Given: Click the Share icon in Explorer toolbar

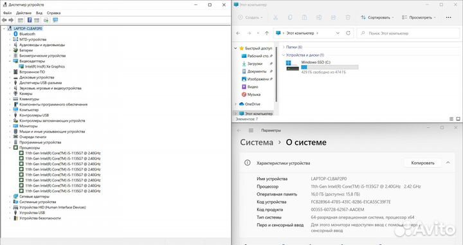Looking at the screenshot, I should (333, 17).
